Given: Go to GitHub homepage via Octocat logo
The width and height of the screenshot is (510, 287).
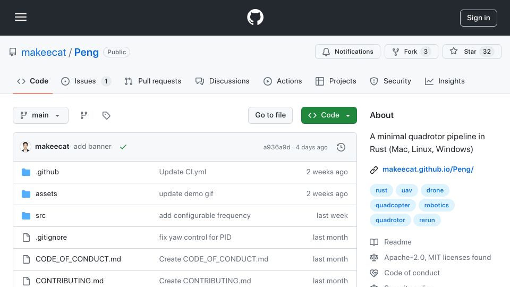Looking at the screenshot, I should tap(255, 17).
